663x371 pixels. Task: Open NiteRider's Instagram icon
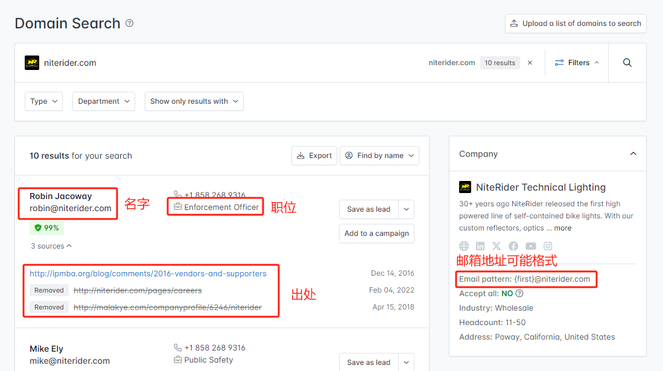point(548,246)
